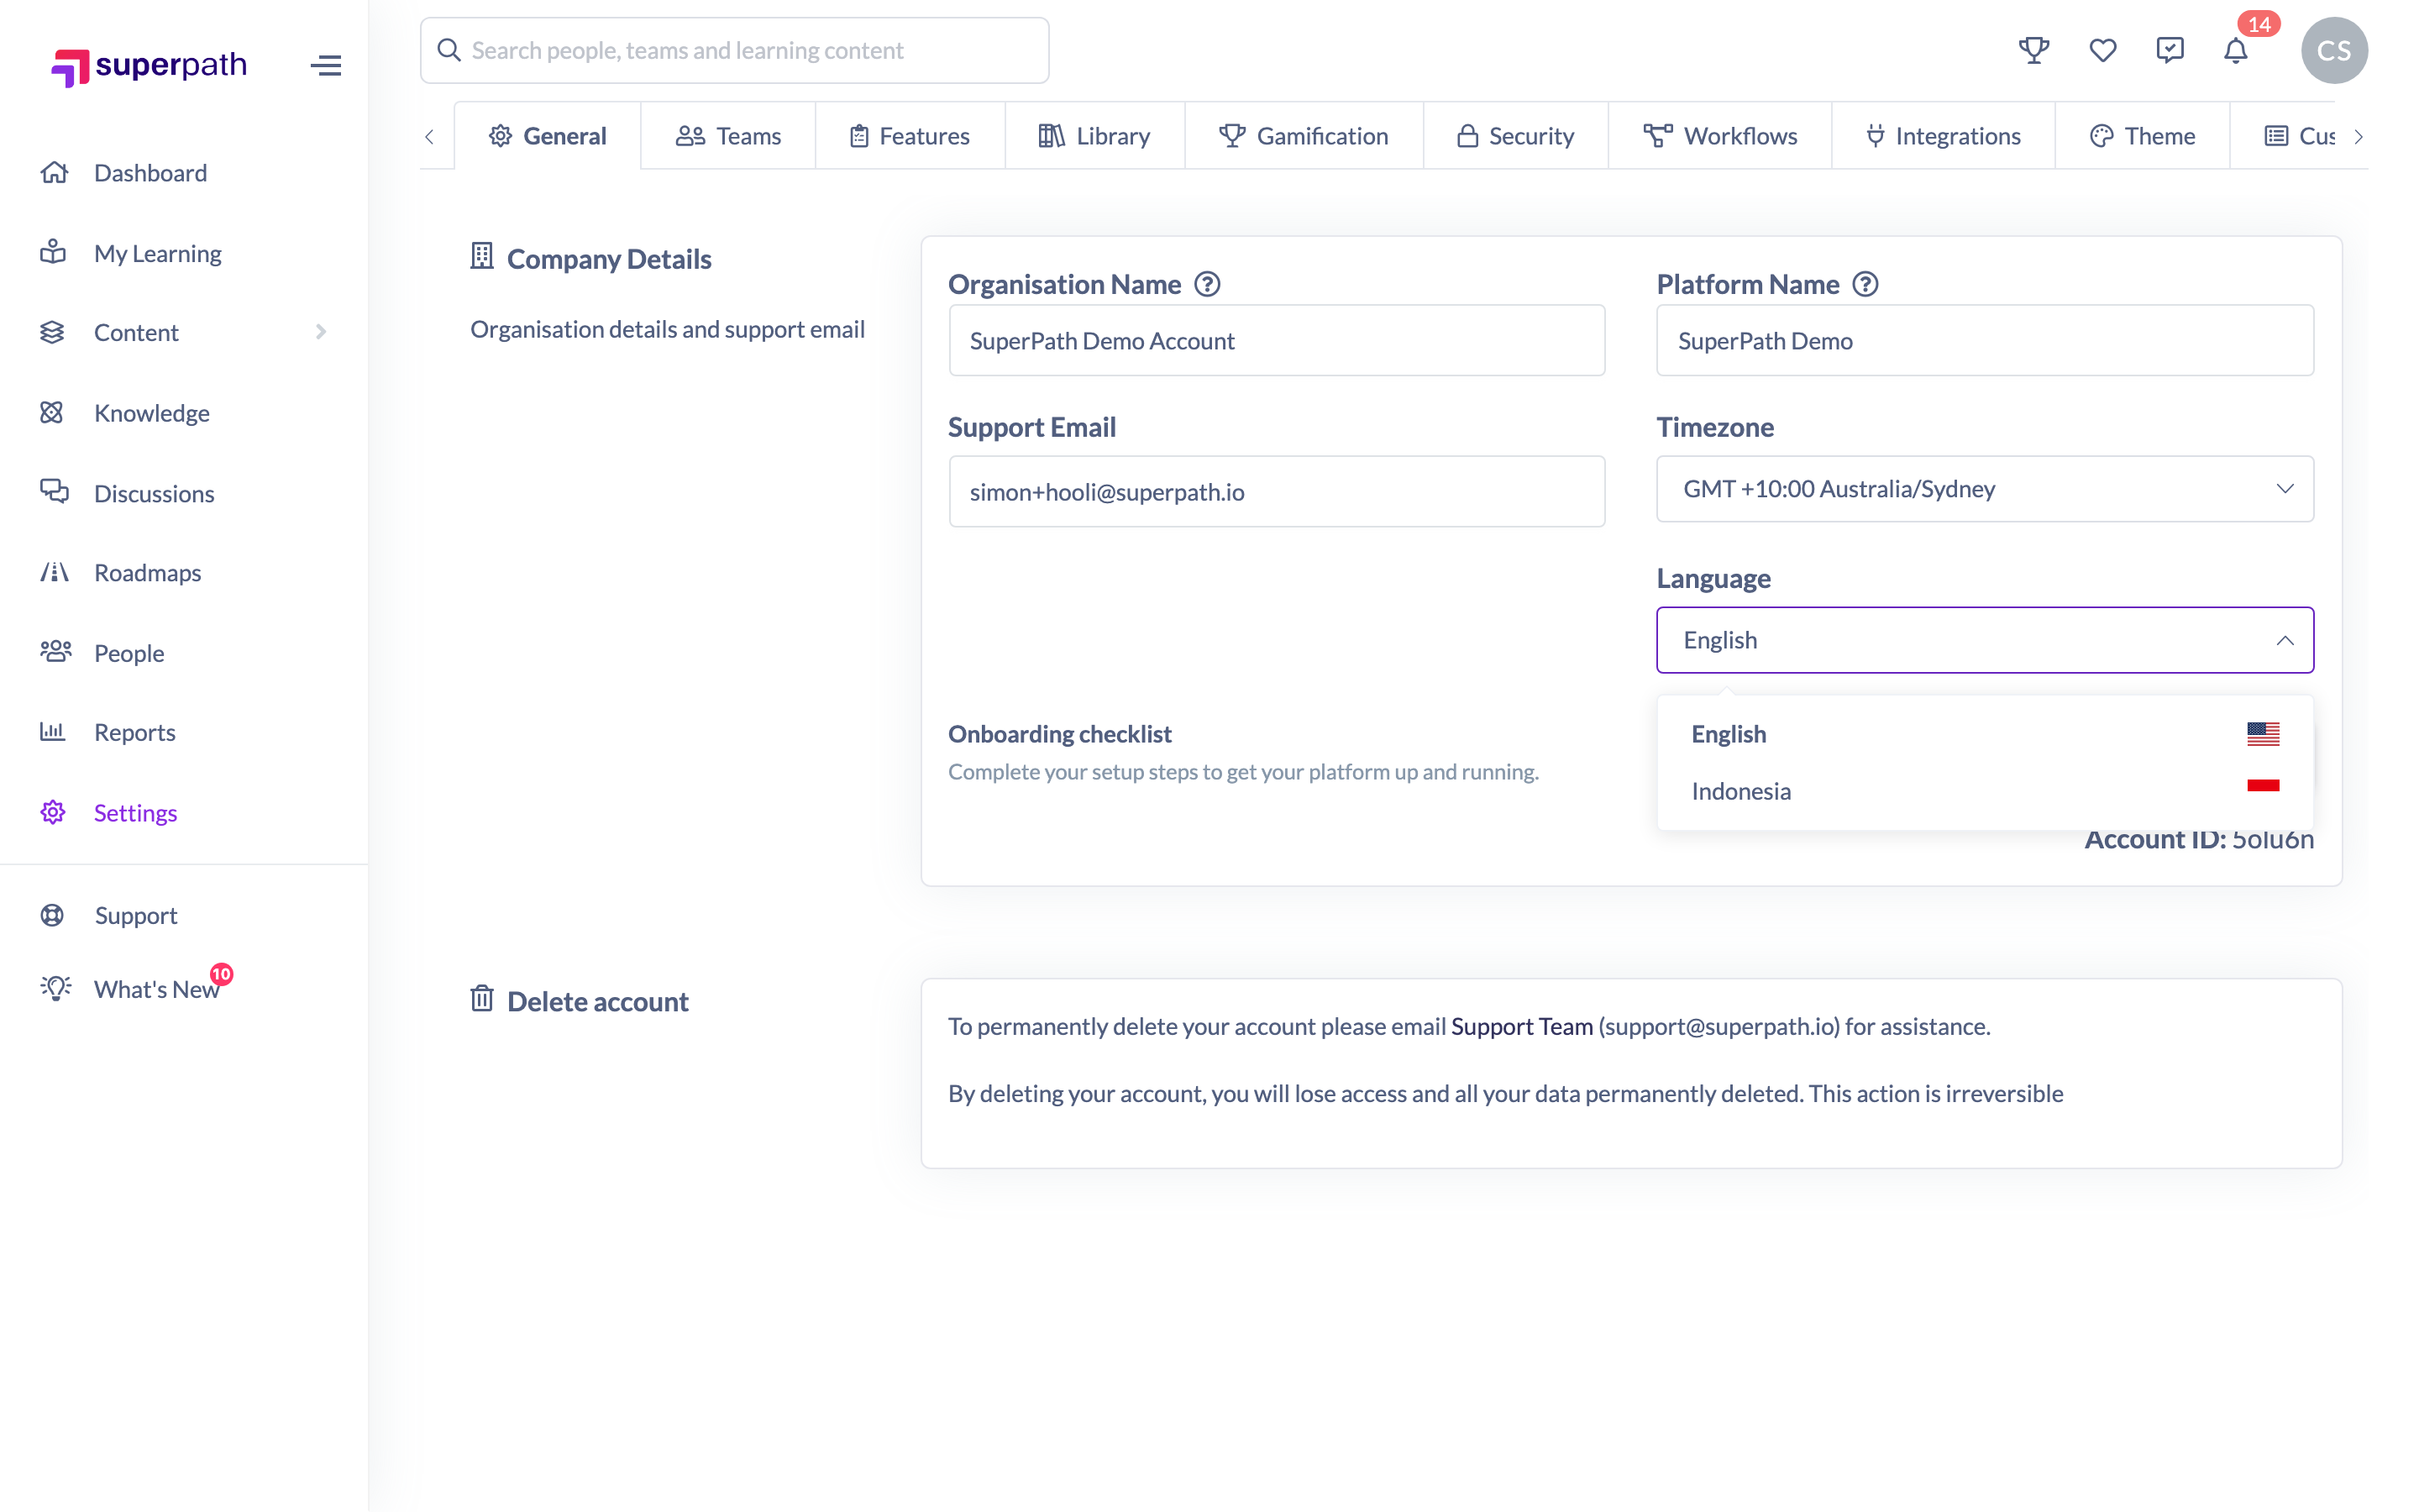Click the feedback chat-check icon
Image resolution: width=2419 pixels, height=1512 pixels.
pos(2169,50)
